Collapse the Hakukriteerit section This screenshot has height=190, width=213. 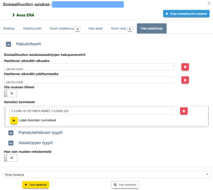(9, 44)
